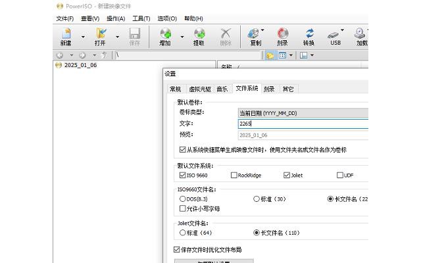Click the 新建 (New) toolbar icon
This screenshot has width=421, height=263.
pyautogui.click(x=66, y=37)
